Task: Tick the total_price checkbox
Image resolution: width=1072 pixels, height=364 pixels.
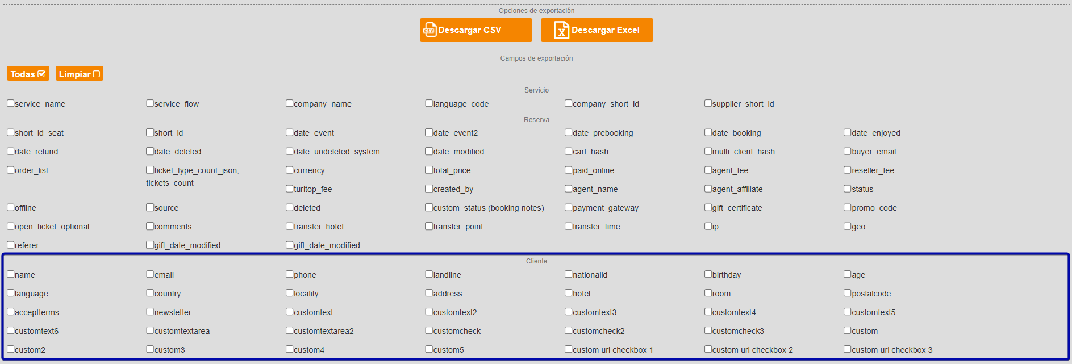Action: pyautogui.click(x=429, y=170)
